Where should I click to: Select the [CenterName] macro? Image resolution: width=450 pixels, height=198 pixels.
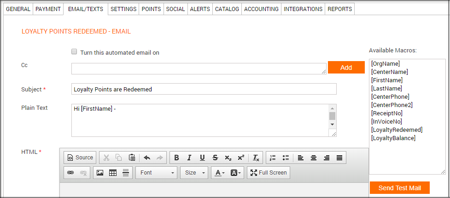point(389,72)
